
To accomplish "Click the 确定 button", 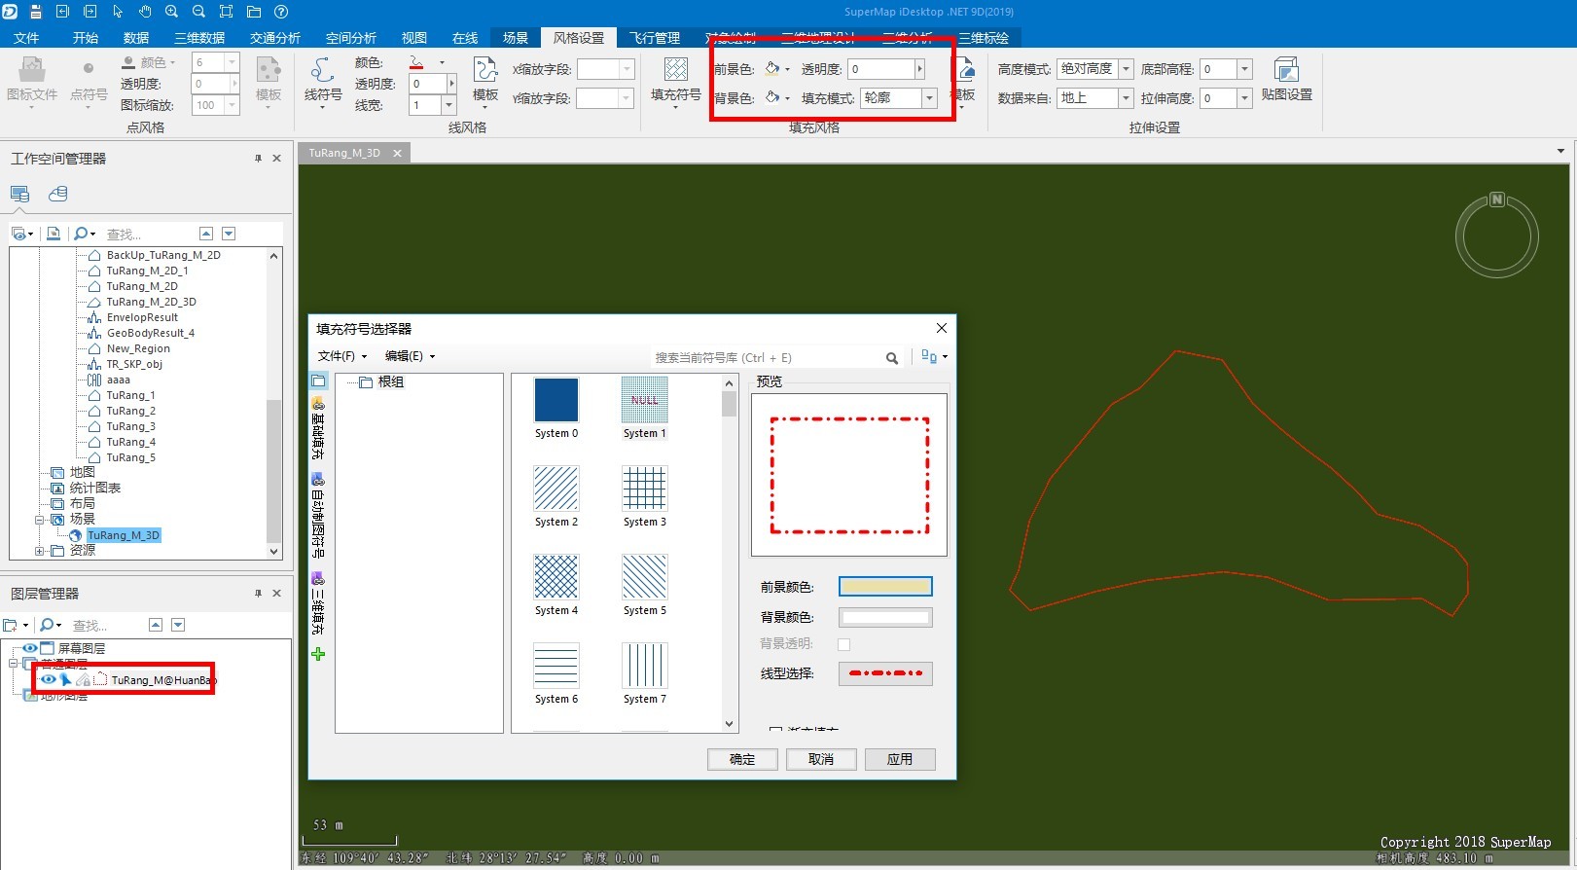I will click(x=742, y=759).
